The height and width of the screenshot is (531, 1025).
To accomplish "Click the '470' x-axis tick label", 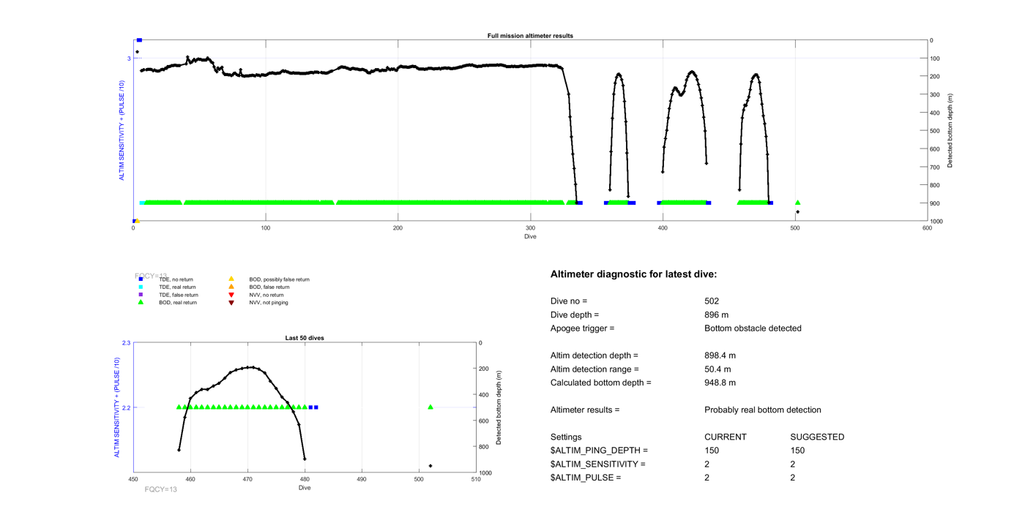I will (247, 480).
